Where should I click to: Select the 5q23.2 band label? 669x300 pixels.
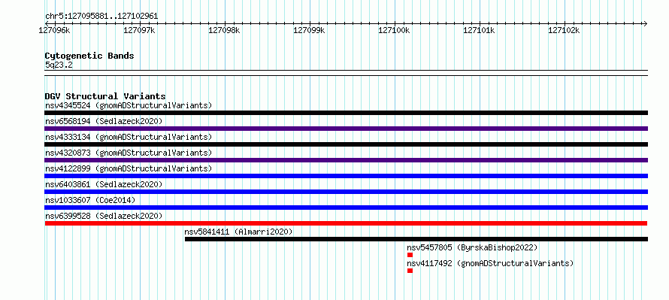pyautogui.click(x=58, y=65)
